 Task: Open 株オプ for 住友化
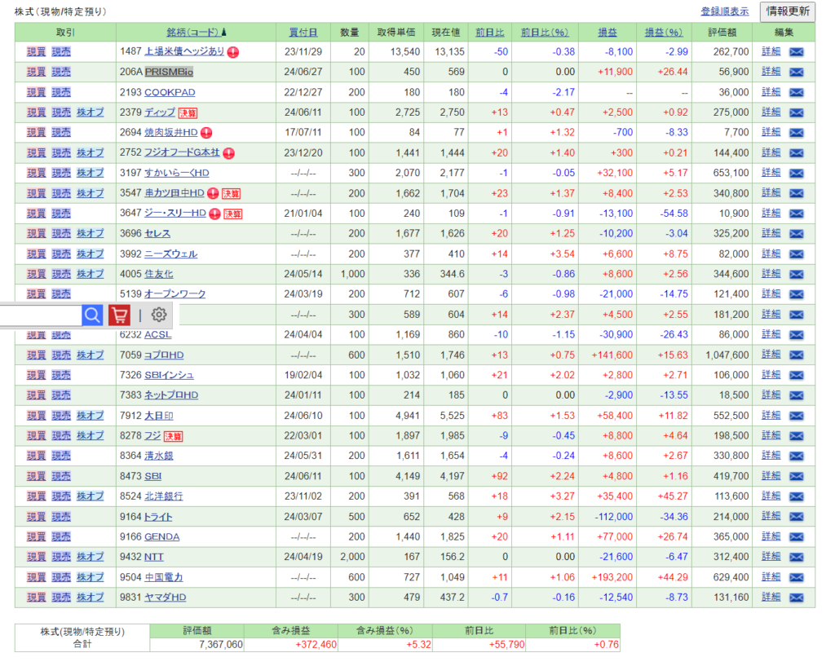90,274
